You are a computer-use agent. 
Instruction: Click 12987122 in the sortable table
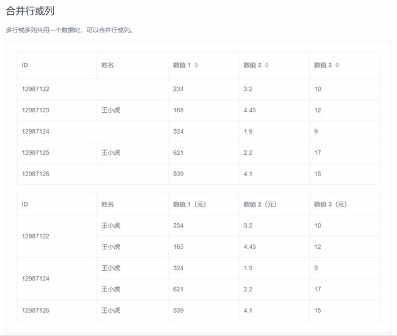click(x=35, y=89)
